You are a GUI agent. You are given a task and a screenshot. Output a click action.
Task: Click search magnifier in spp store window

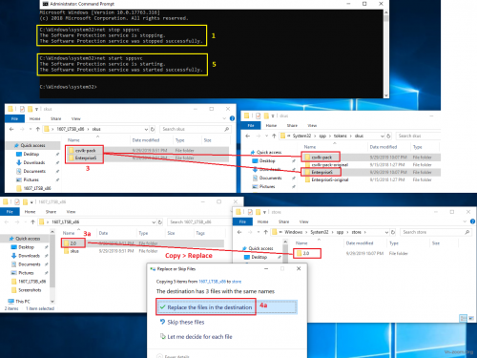[x=467, y=232]
